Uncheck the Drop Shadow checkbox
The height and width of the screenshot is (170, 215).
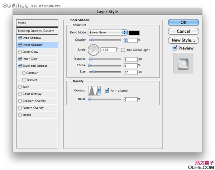click(x=20, y=38)
